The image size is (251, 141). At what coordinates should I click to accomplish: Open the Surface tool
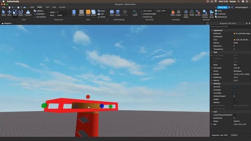click(x=93, y=13)
